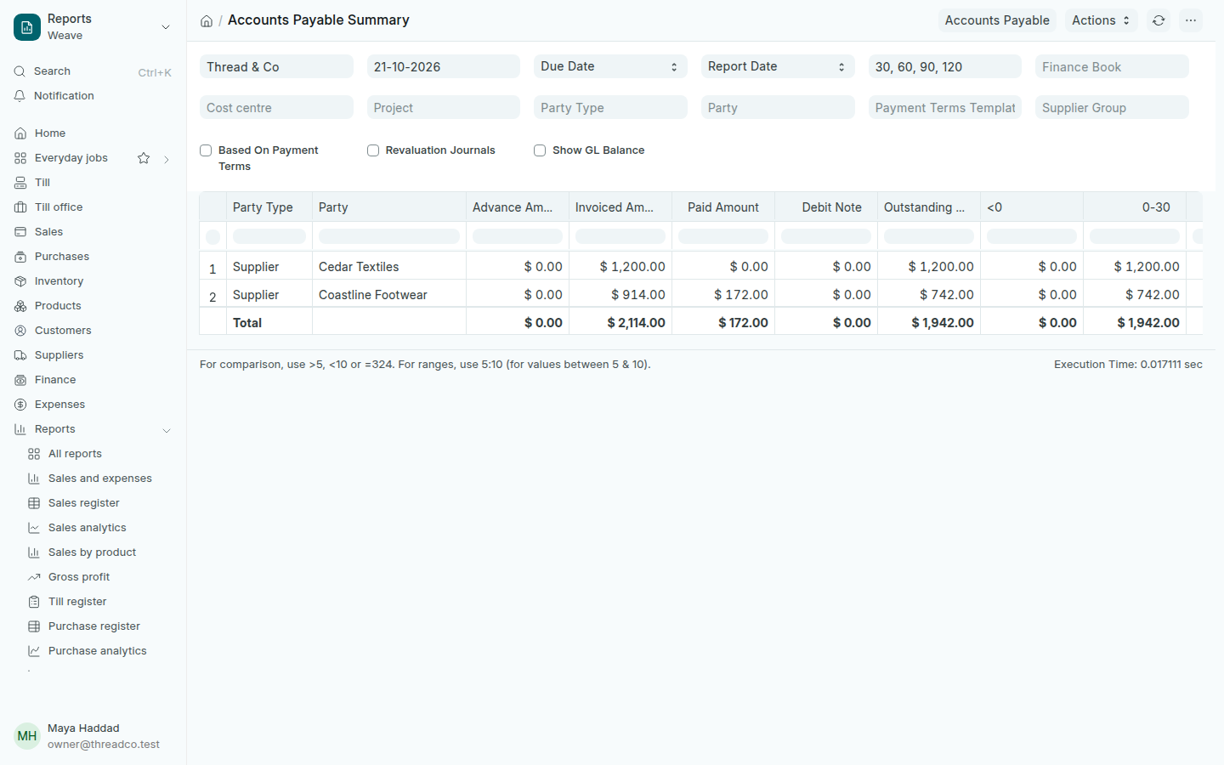Click the MH user avatar
Screen dimensions: 1224x765
(x=27, y=736)
